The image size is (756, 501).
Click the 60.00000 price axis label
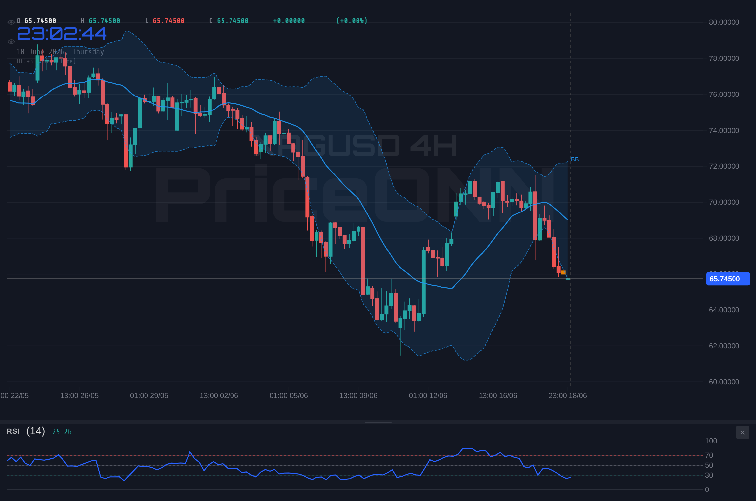coord(724,382)
